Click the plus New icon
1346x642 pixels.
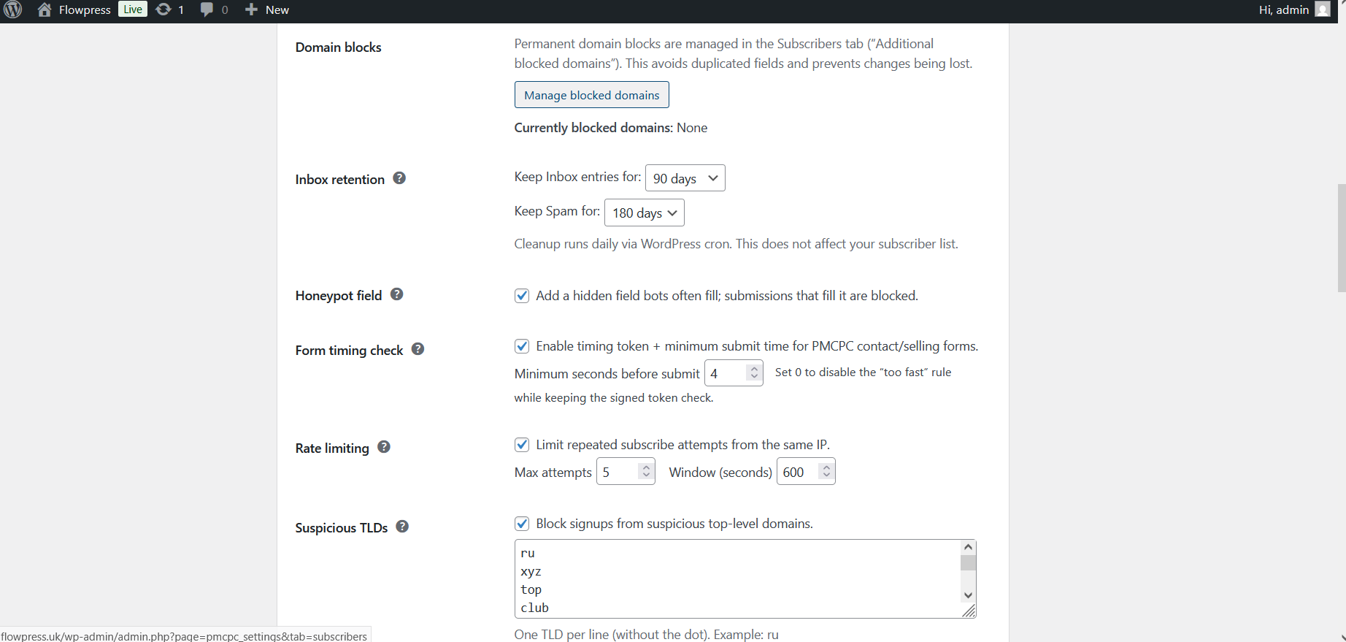point(251,9)
